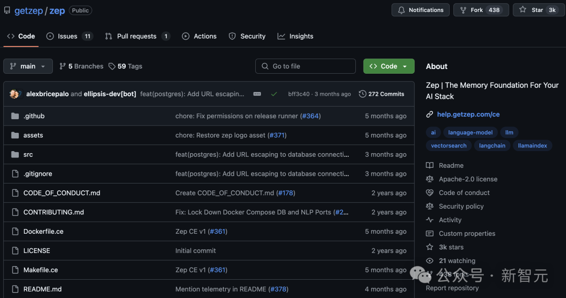This screenshot has height=298, width=566.
Task: Select the vectorsearch topic tag
Action: [449, 146]
